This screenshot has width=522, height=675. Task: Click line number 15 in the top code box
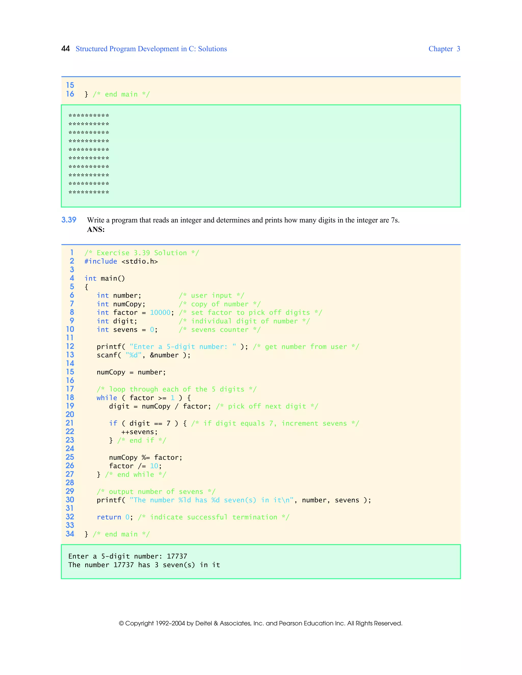pyautogui.click(x=70, y=85)
